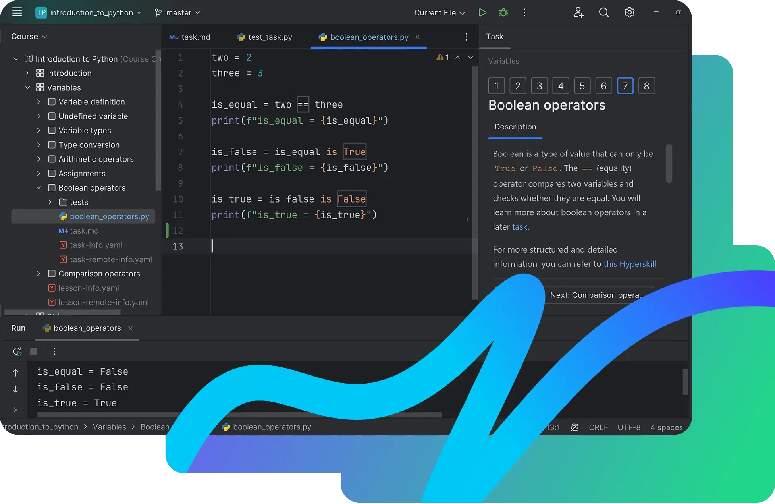Open the IDE Settings gear icon

click(x=629, y=12)
